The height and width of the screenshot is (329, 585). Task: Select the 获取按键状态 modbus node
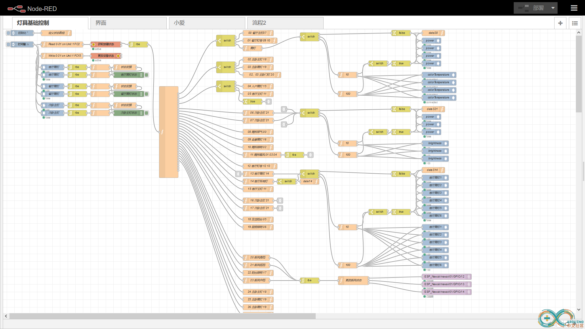coord(106,44)
